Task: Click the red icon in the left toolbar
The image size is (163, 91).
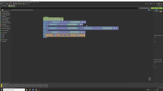Action: click(x=13, y=4)
